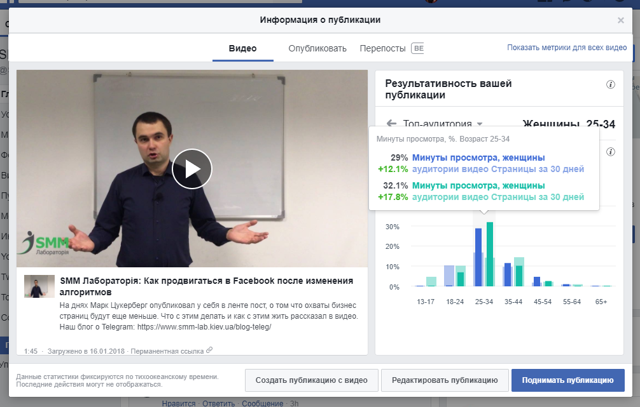Open the Перманентная ссылка link
The image size is (640, 407).
coord(167,351)
